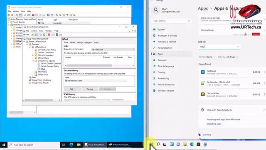266x150 pixels.
Task: Switch to the Status tab of NPad
Action: click(x=96, y=42)
